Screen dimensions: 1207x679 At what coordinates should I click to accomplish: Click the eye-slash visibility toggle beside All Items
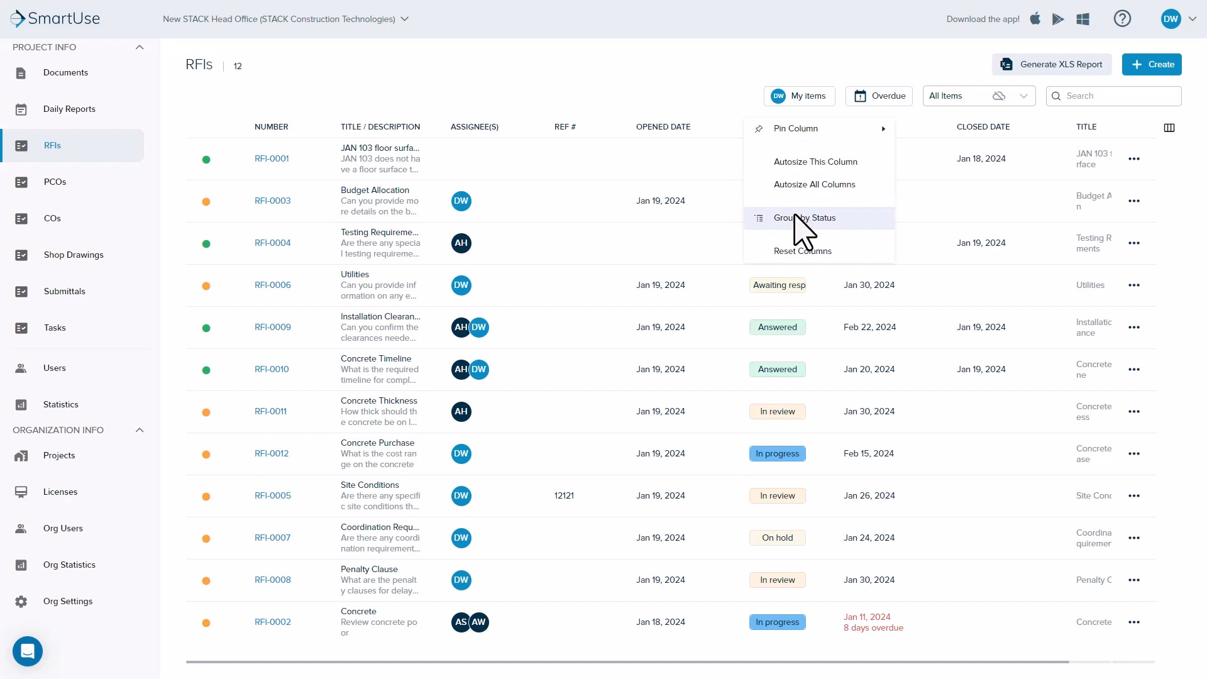point(999,96)
